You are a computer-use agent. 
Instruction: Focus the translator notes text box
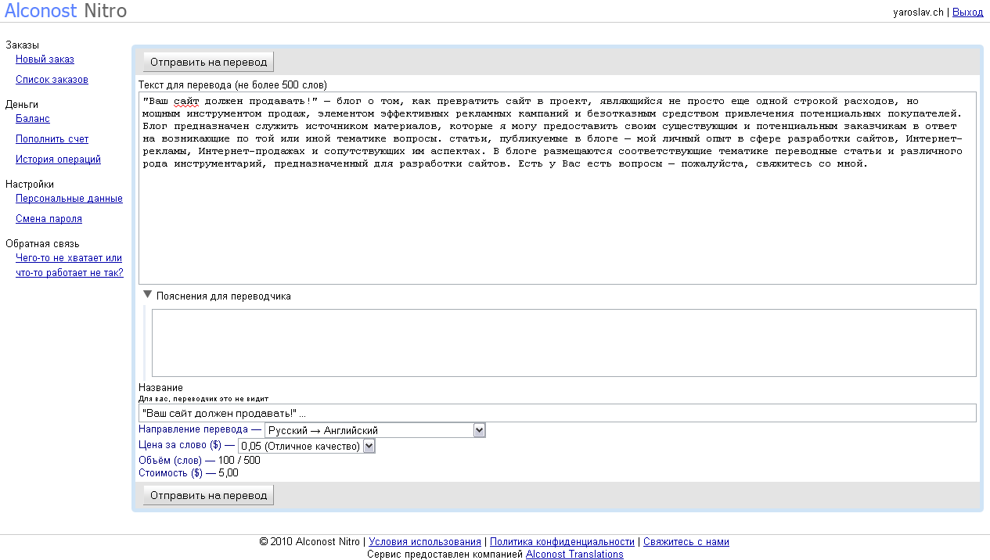coord(563,343)
